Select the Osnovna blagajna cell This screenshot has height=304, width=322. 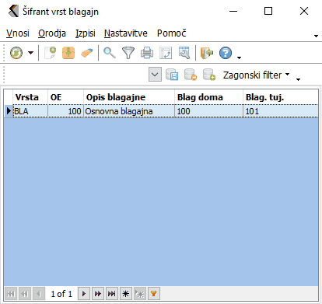tap(129, 111)
